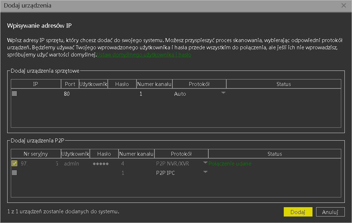Click the P2P table Hasło column header
Screen dimensions: 352x223
click(x=104, y=154)
